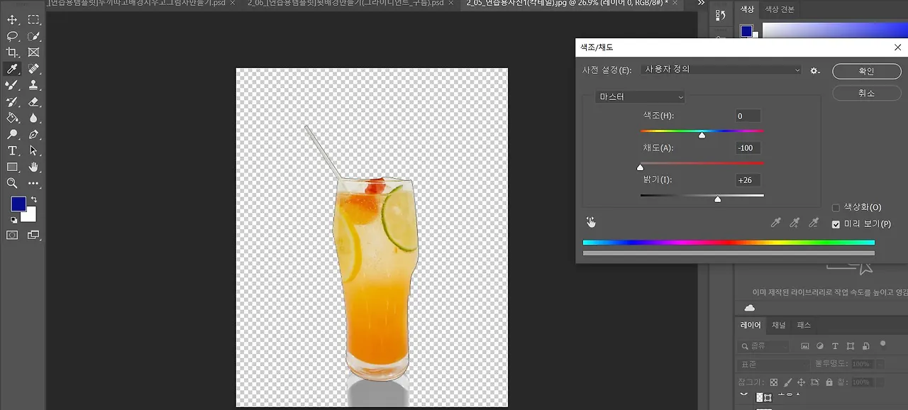The height and width of the screenshot is (410, 908).
Task: Choose the Paint Bucket tool
Action: (12, 118)
